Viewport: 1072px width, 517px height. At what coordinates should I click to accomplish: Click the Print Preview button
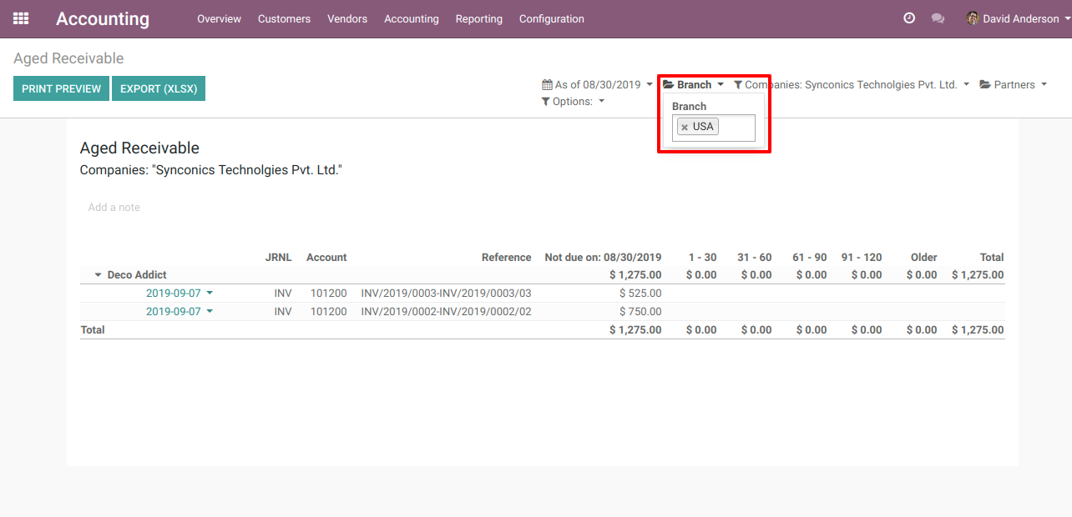point(61,89)
